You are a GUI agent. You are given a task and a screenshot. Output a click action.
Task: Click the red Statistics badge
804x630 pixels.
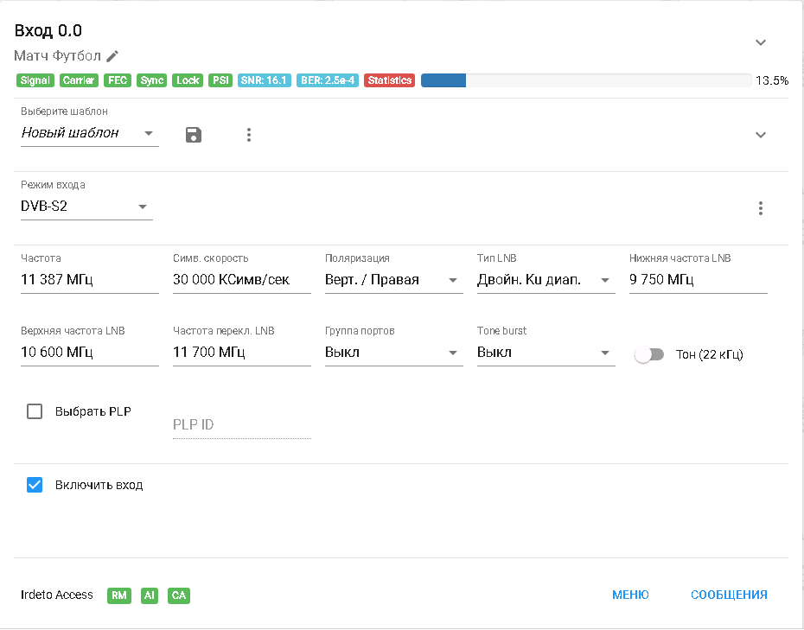click(x=390, y=80)
